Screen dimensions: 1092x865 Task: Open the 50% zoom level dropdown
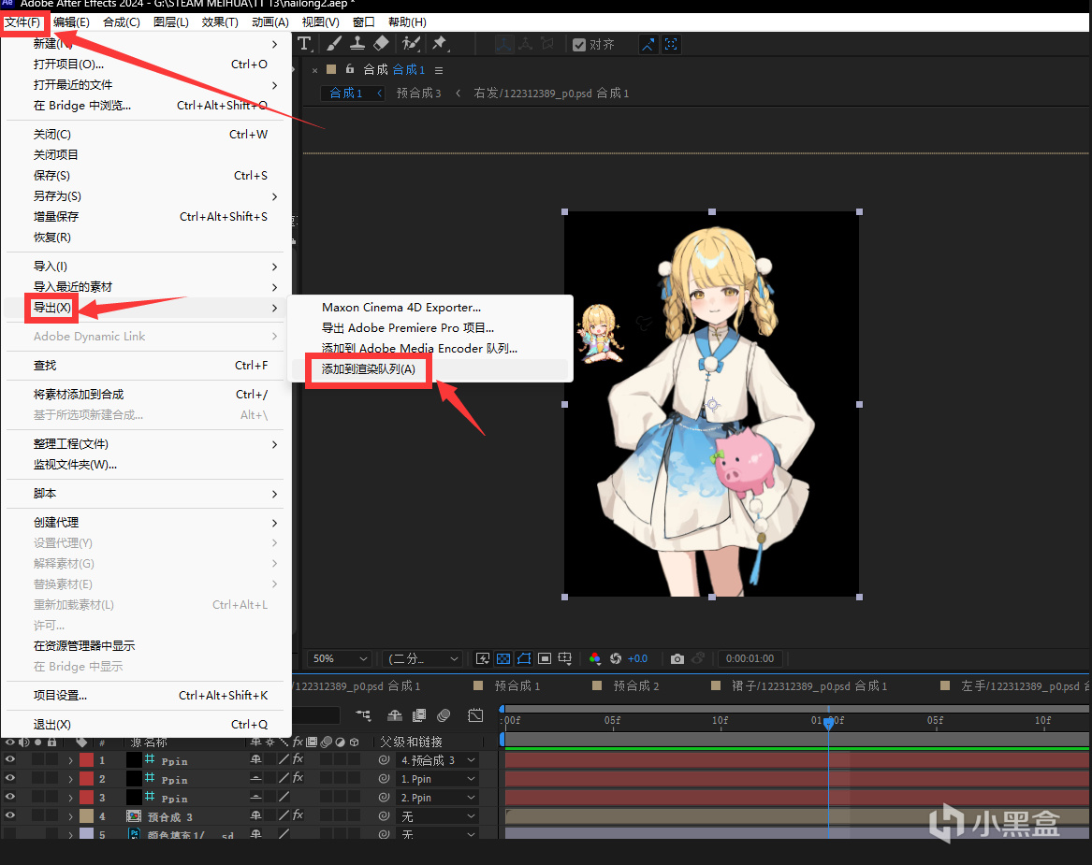click(341, 658)
